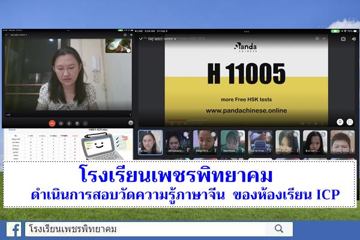The height and width of the screenshot is (240, 360).
Task: Expand meeting code bwj-adcc-emrm details
Action: pos(158,39)
